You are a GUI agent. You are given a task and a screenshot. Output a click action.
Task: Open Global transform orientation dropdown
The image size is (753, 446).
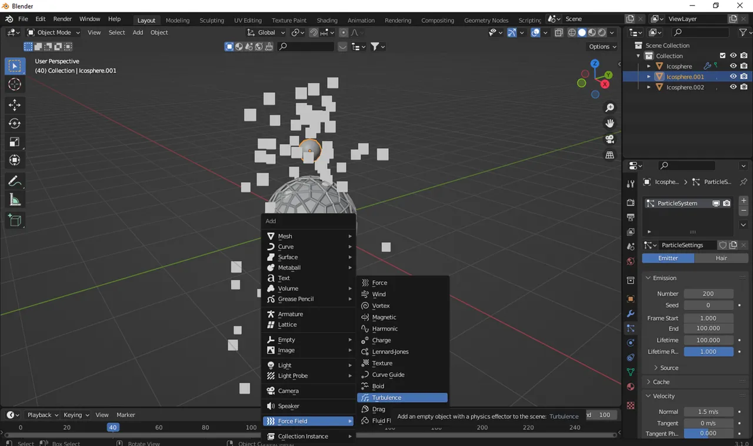[x=266, y=32]
